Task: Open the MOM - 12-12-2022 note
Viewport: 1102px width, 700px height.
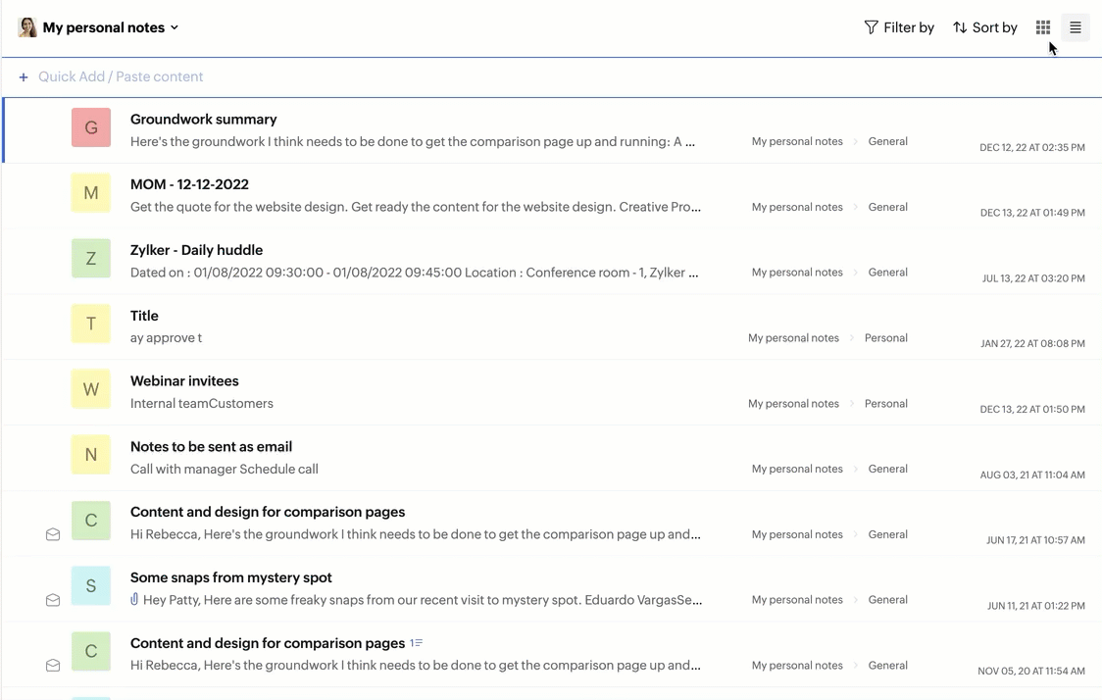Action: coord(189,184)
